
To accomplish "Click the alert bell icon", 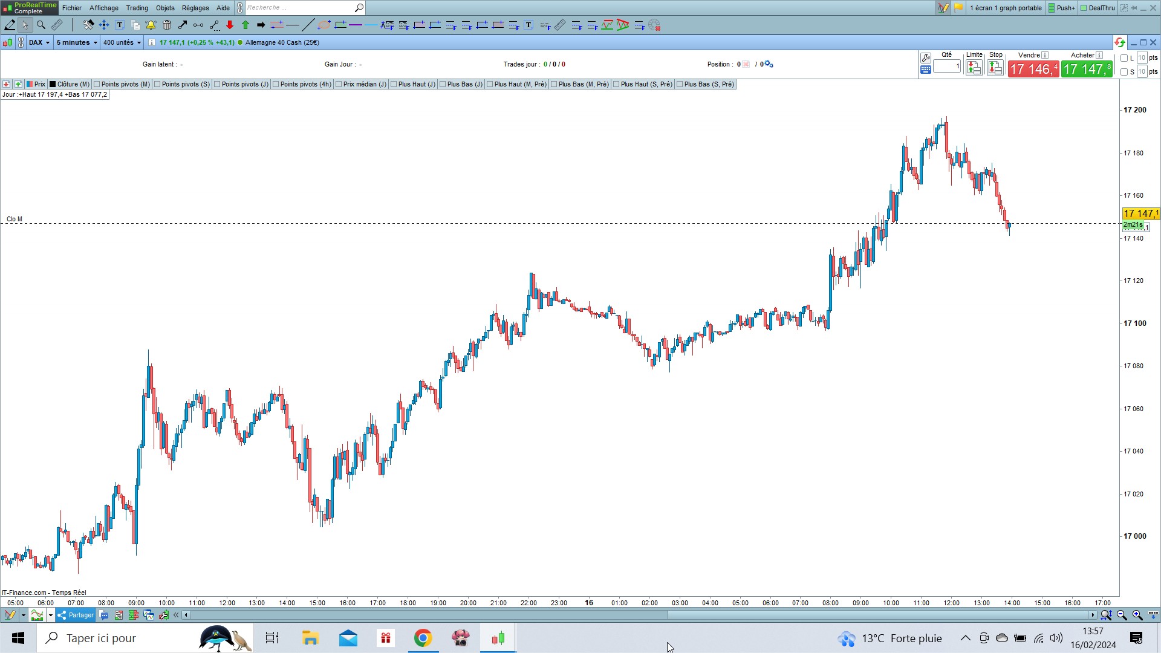I will [151, 25].
